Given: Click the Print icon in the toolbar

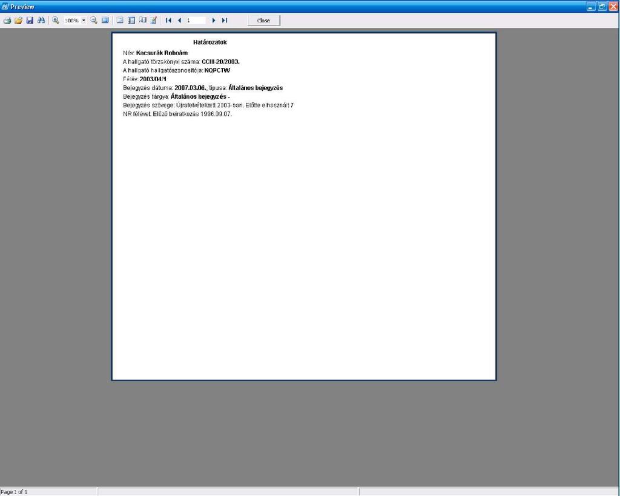Looking at the screenshot, I should point(7,21).
